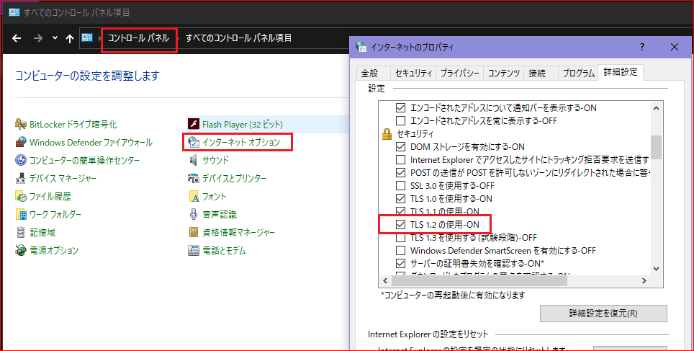Switch to the プログラム tab
This screenshot has height=351, width=694.
point(579,73)
